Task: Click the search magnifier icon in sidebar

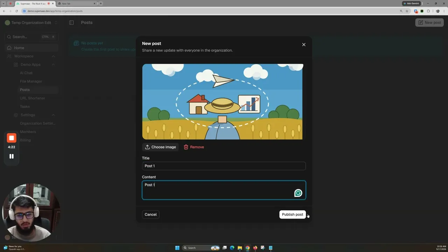Action: click(x=9, y=37)
